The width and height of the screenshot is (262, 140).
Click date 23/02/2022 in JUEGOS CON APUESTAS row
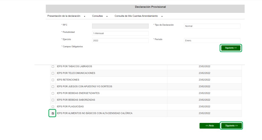pyautogui.click(x=204, y=86)
